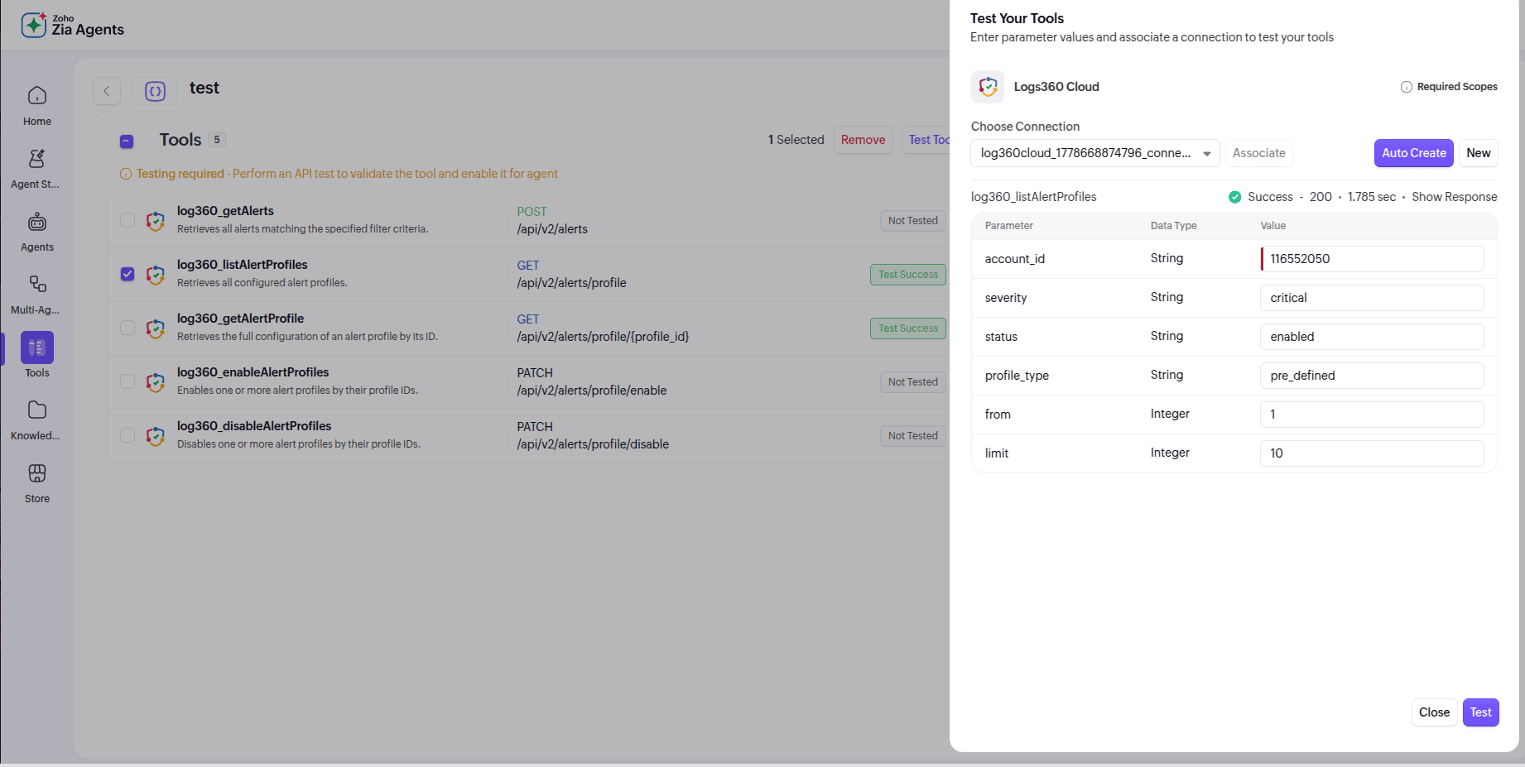1525x767 pixels.
Task: Open the Home sidebar icon
Action: [x=37, y=95]
